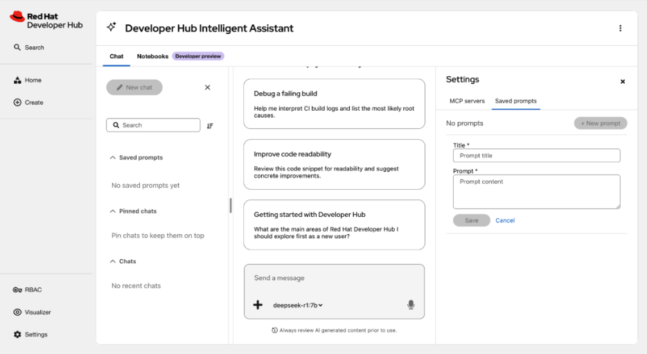
Task: Click the sort icon next to chat search
Action: [210, 126]
